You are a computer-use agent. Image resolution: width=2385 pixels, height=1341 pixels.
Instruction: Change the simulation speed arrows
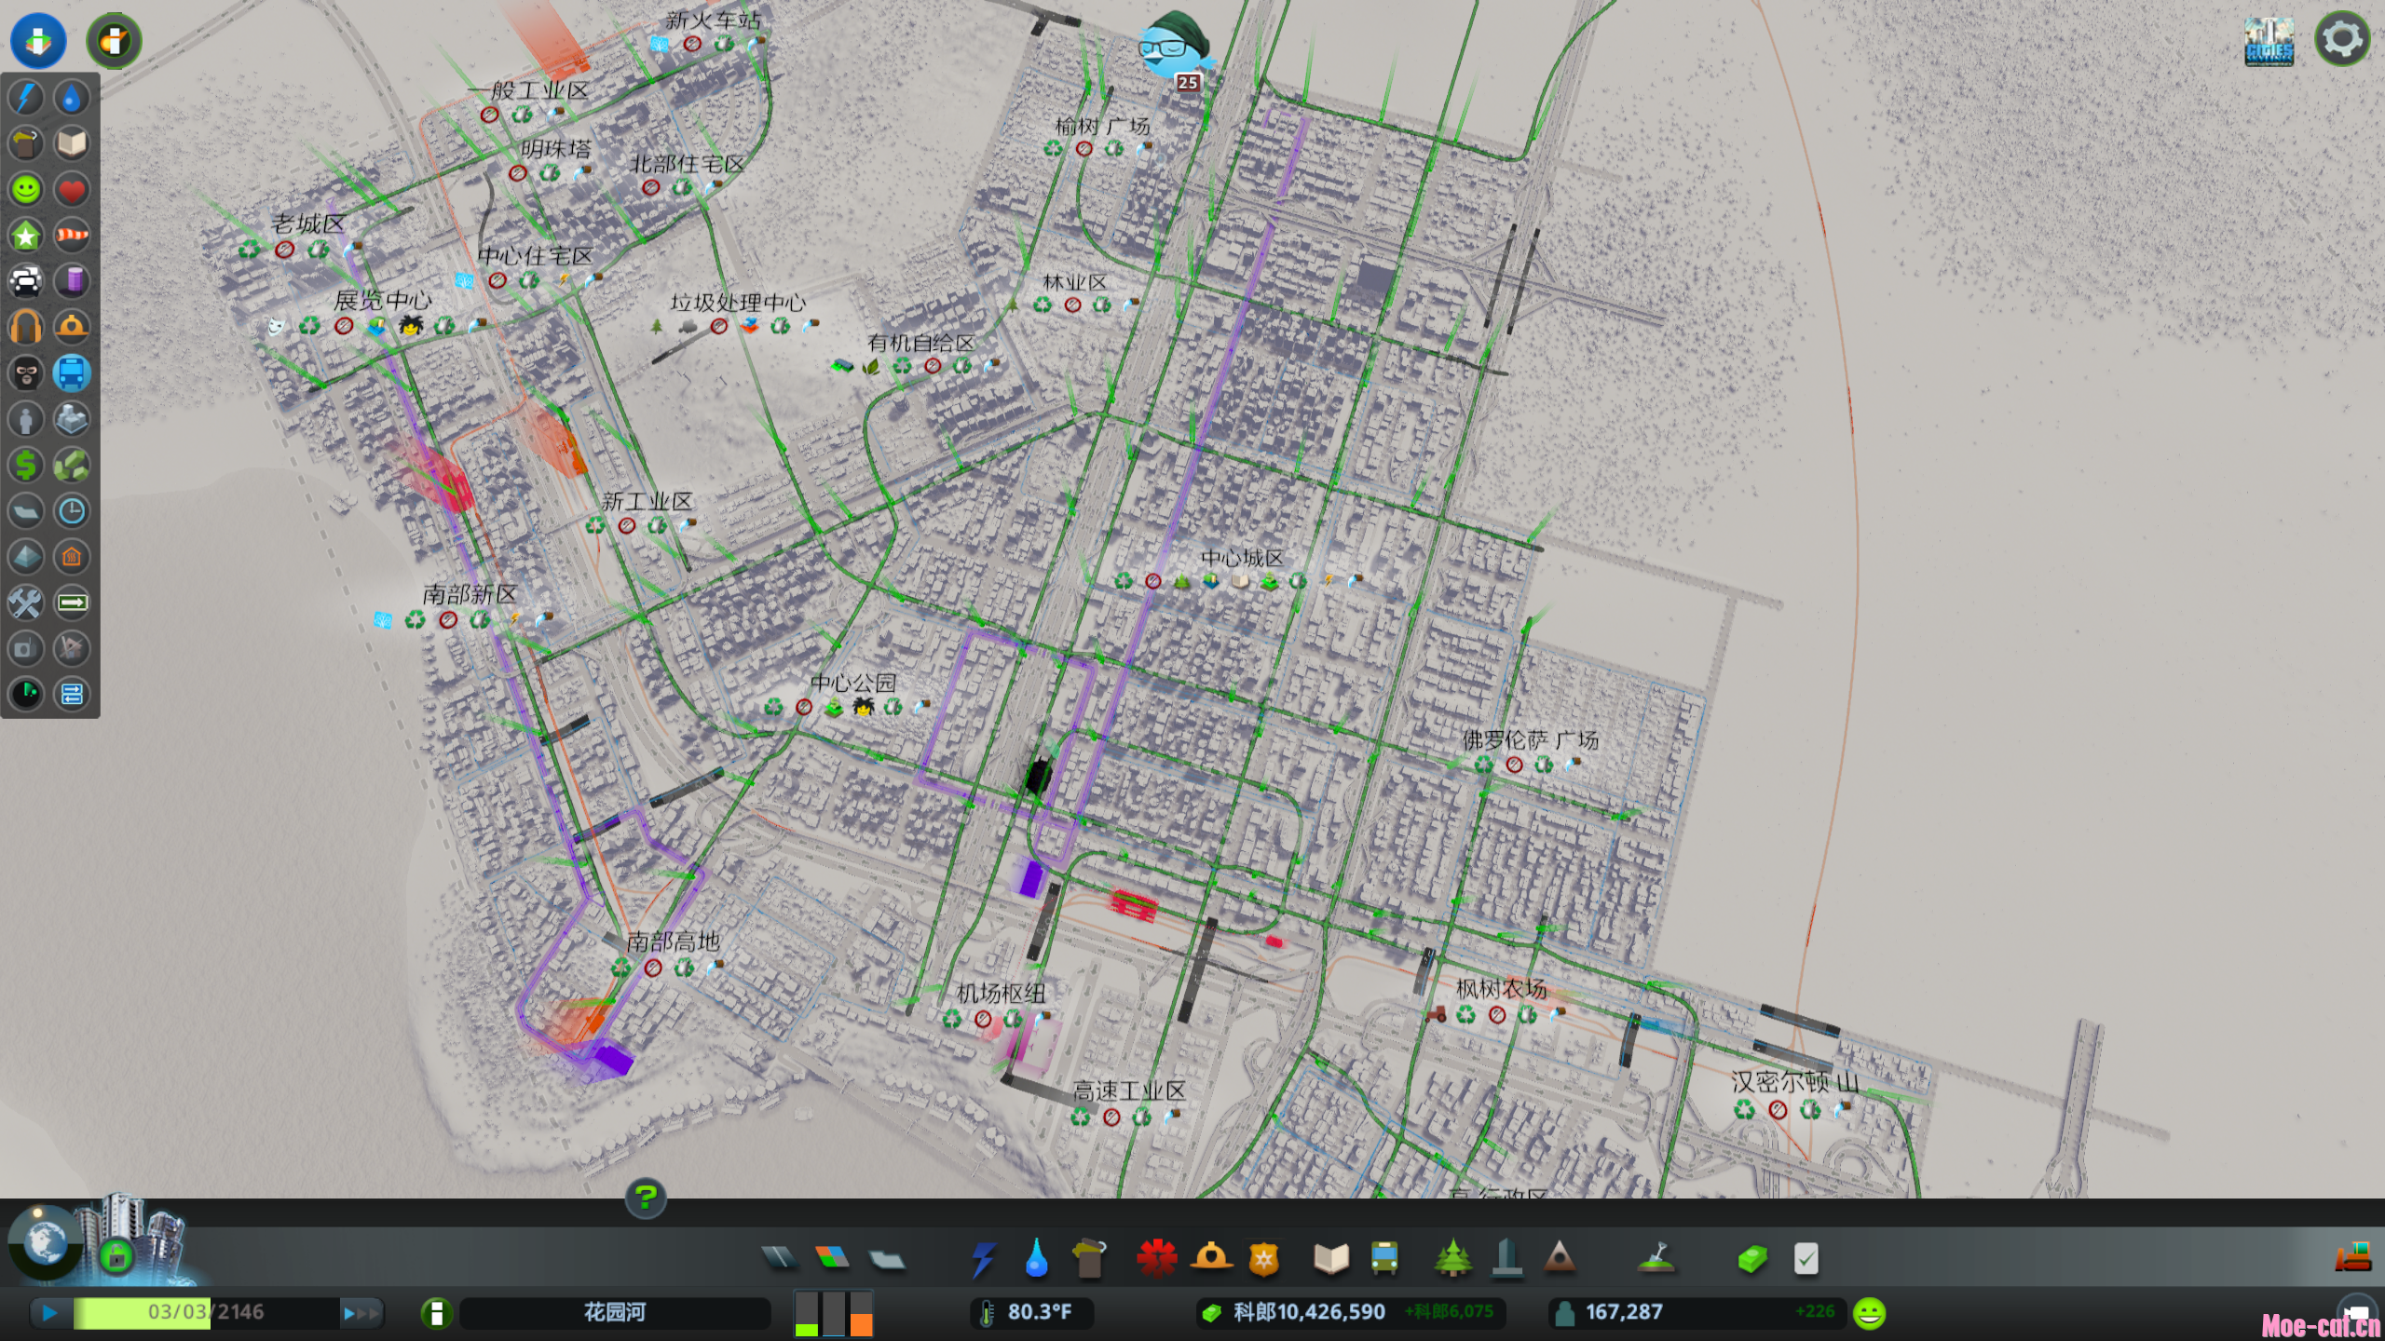pos(361,1313)
